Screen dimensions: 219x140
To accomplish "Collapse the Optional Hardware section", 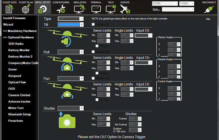I will point(19,37).
